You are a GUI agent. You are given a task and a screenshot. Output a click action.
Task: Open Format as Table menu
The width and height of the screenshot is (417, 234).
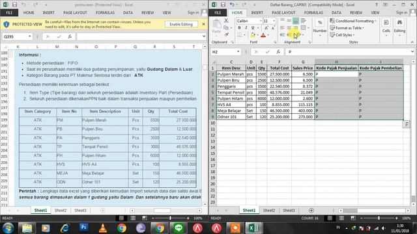coord(347,28)
